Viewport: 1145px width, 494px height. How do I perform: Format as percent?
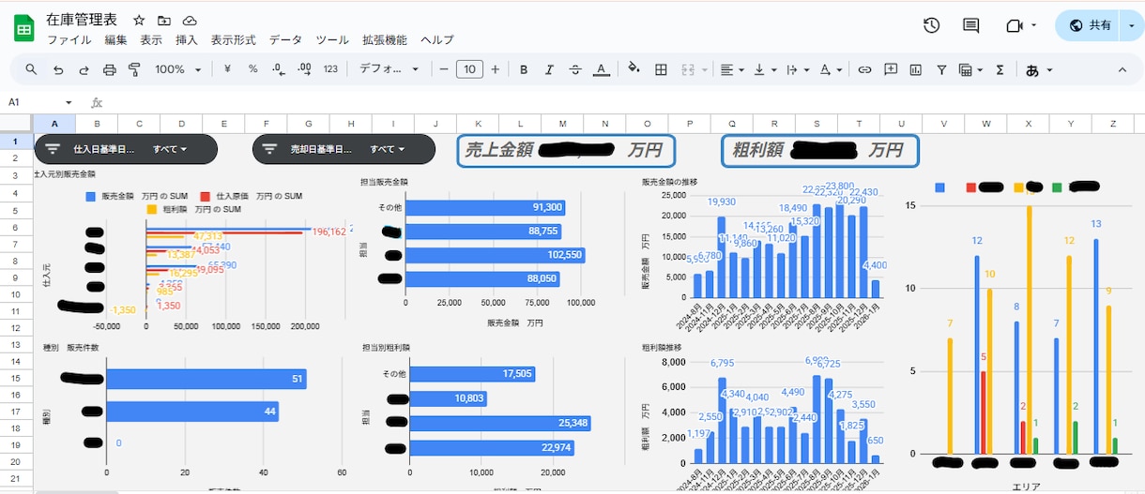(252, 69)
